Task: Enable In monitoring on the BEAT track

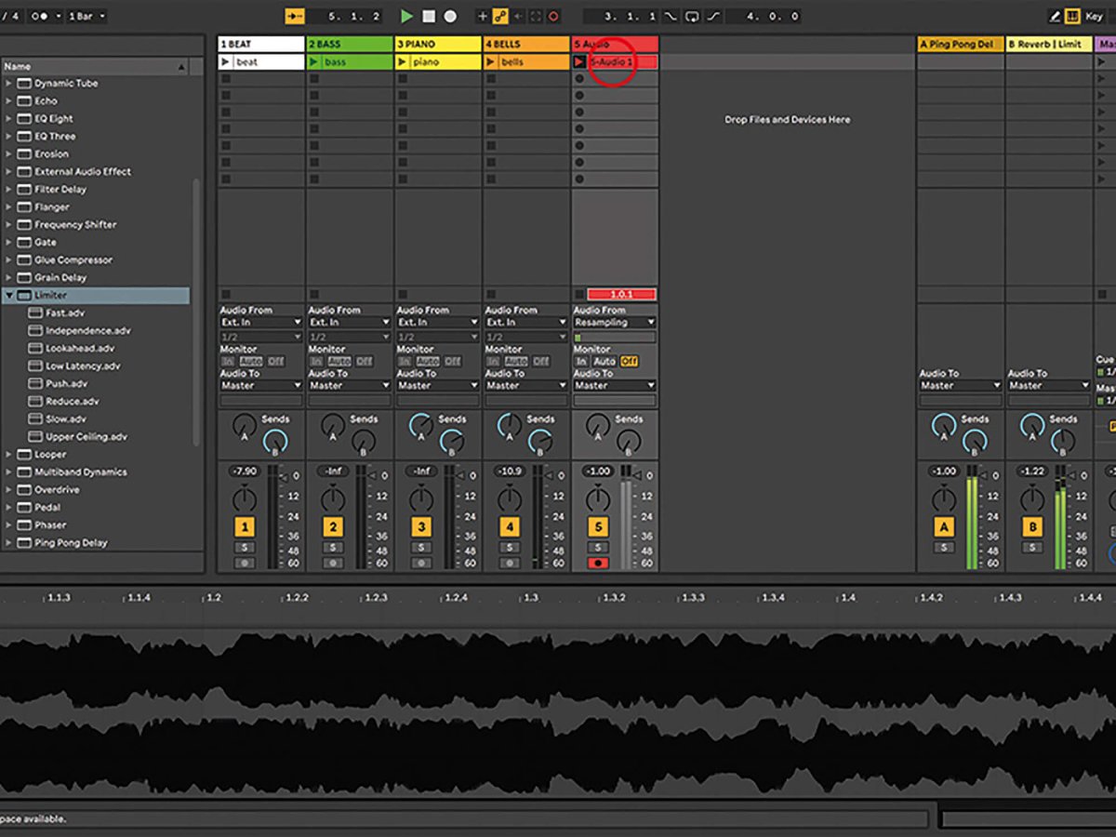Action: click(x=226, y=361)
